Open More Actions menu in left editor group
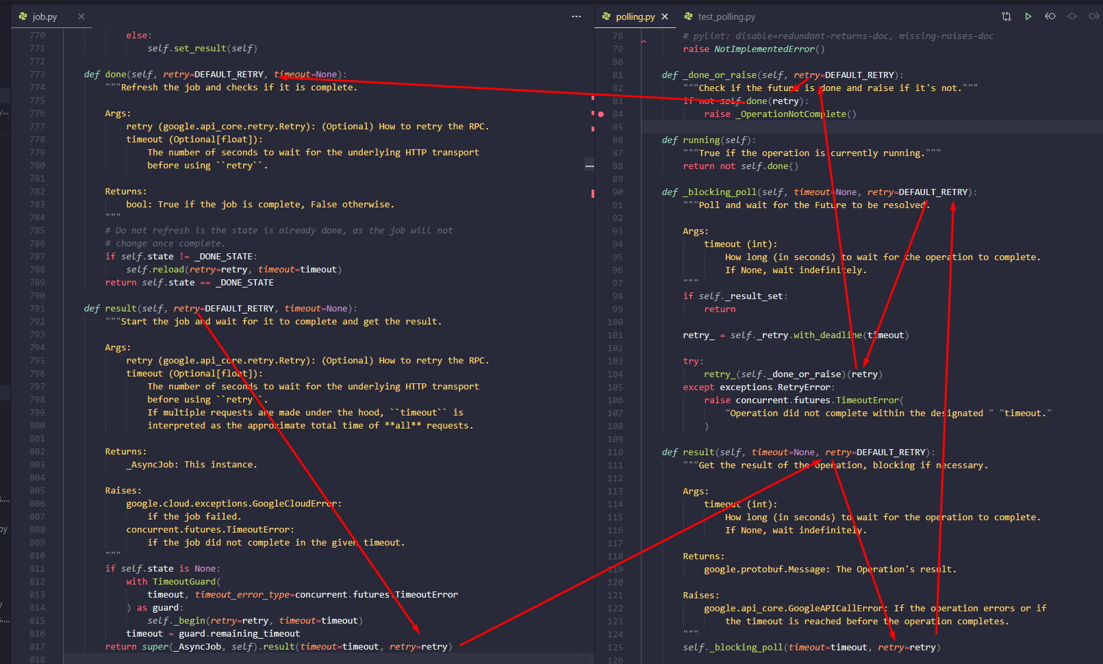 [576, 16]
